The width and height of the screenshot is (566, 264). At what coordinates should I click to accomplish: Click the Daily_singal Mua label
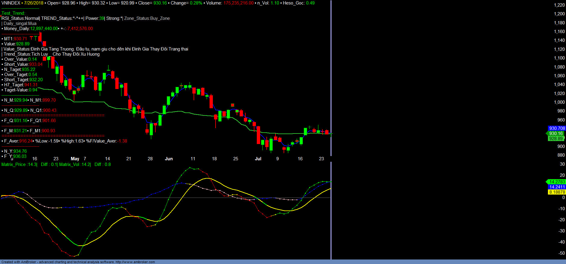(x=20, y=23)
